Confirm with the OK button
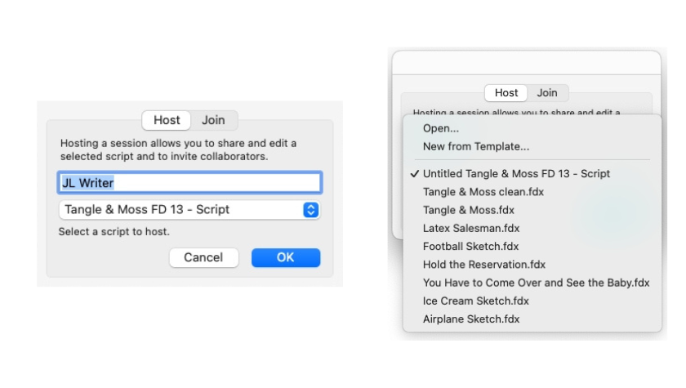686x388 pixels. pyautogui.click(x=285, y=257)
